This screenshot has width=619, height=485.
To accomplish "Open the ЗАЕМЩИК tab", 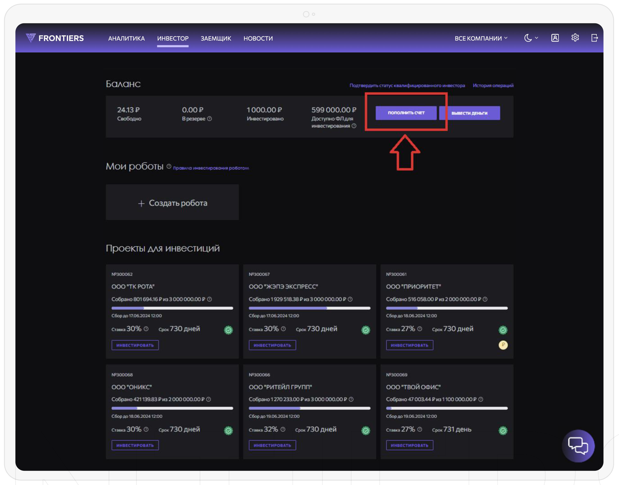I will coord(216,38).
